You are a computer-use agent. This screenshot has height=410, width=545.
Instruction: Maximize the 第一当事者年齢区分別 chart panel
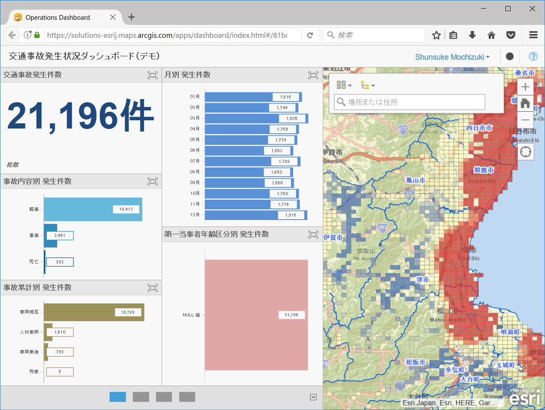click(313, 234)
